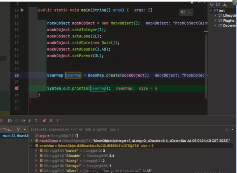
Task: Open the editor warnings indicator
Action: coord(192,2)
